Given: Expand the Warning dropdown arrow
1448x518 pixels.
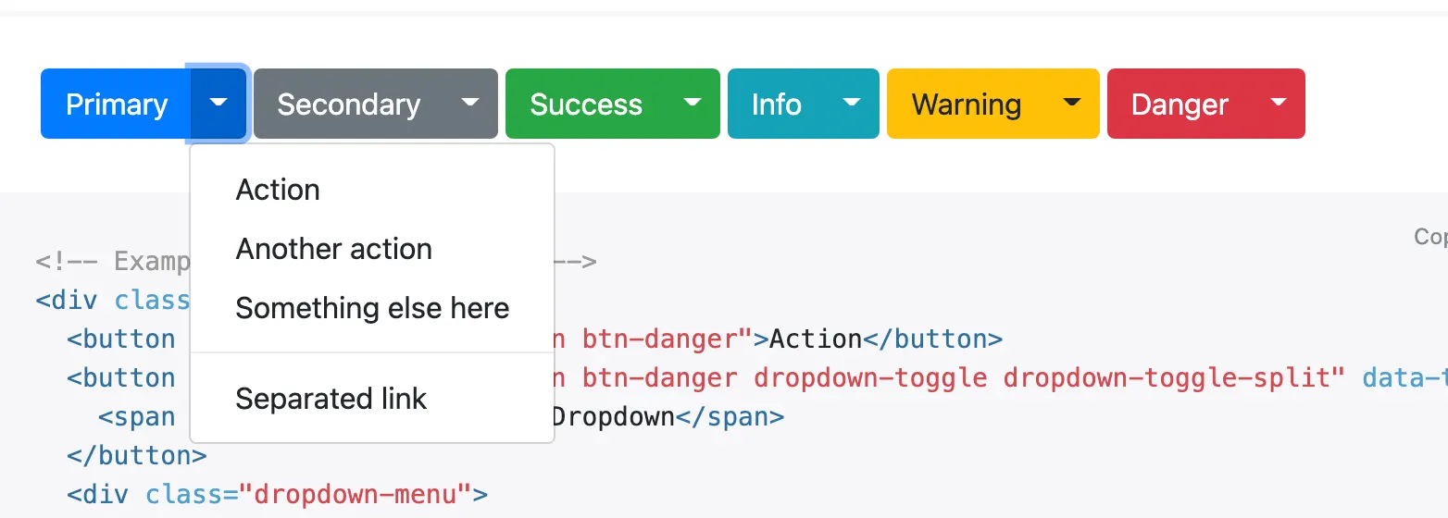Looking at the screenshot, I should point(1072,104).
